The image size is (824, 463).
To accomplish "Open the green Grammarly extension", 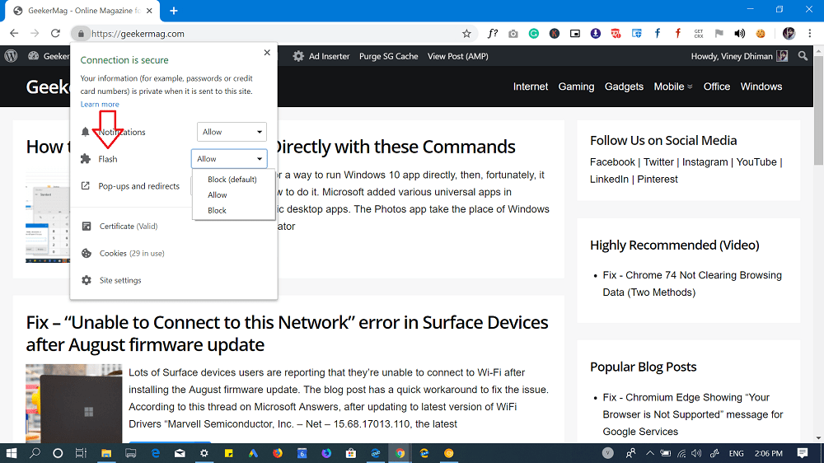I will (x=533, y=34).
